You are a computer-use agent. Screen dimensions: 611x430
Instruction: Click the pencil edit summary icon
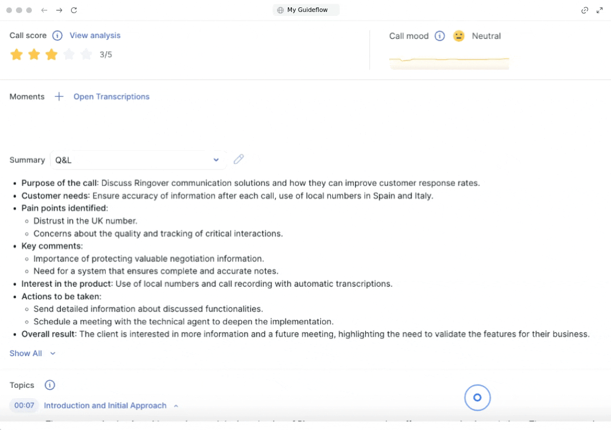(x=239, y=159)
